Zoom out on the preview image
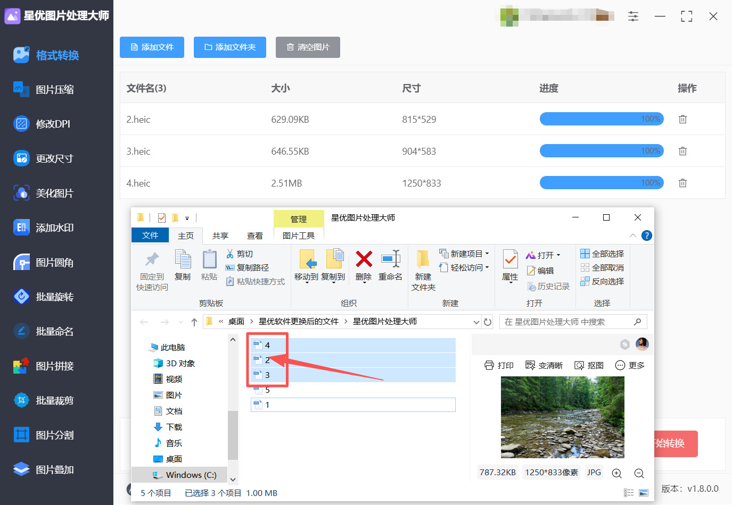 [x=639, y=473]
